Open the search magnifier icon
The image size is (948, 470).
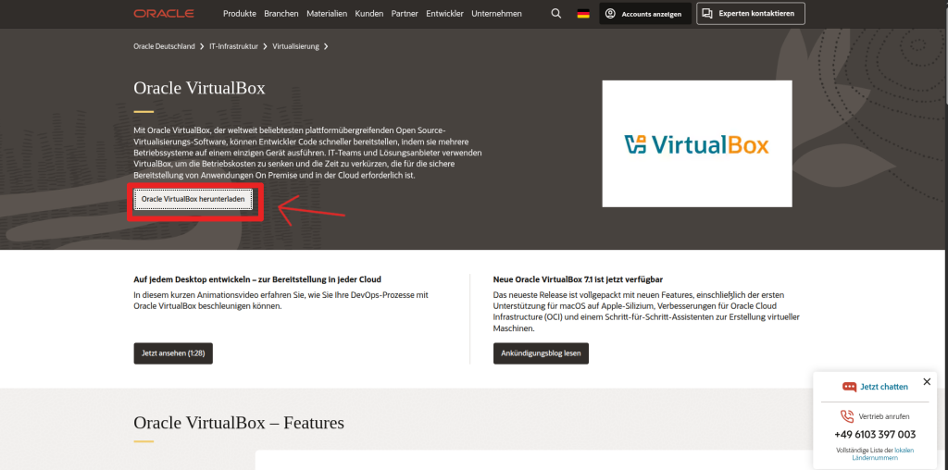click(x=556, y=13)
